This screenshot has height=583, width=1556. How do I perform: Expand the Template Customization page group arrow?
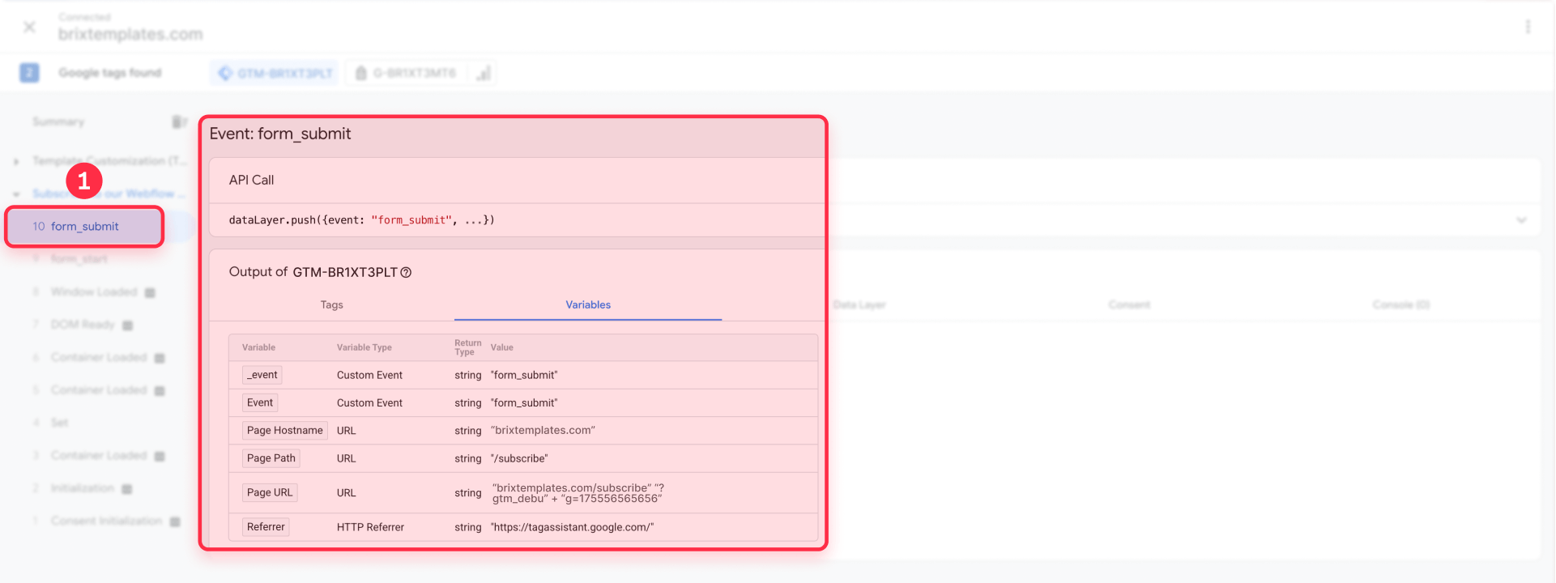coord(16,161)
